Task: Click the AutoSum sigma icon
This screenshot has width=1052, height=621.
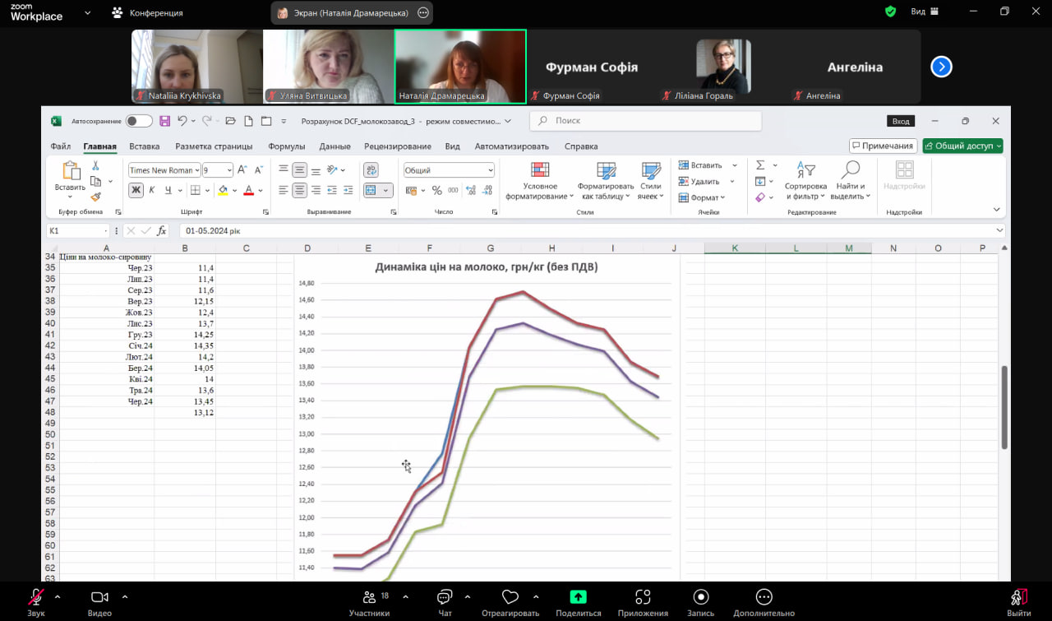Action: pos(760,165)
